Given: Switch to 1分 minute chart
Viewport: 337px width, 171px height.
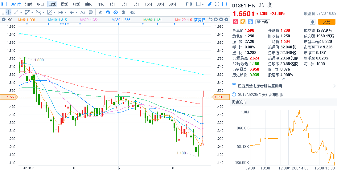Looking at the screenshot, I should tap(112, 4).
